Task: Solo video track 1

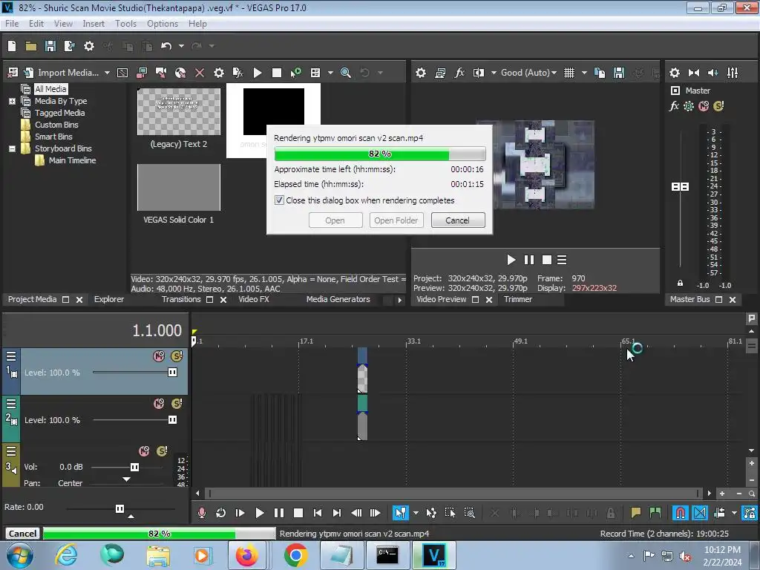Action: click(177, 356)
